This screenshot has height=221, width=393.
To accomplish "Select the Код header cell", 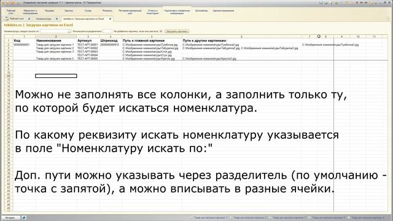I will click(25, 41).
